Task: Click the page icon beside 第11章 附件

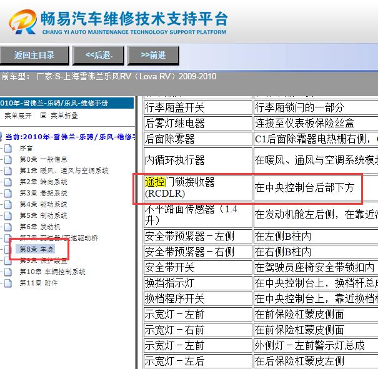Action: (8, 283)
